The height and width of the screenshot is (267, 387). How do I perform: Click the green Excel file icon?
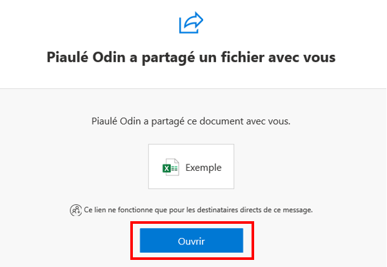(x=171, y=167)
